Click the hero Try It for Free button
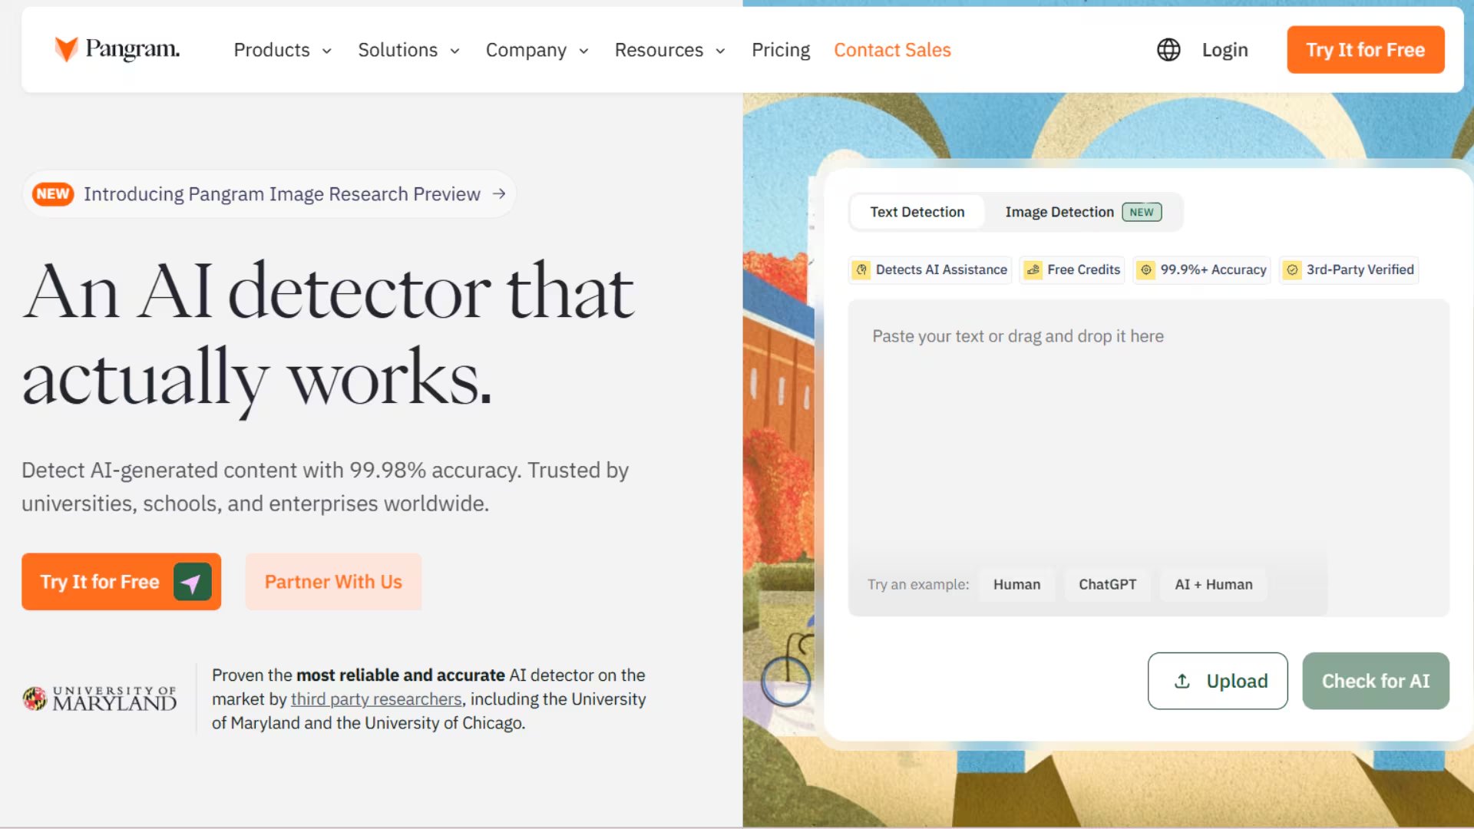The height and width of the screenshot is (829, 1474). (121, 582)
